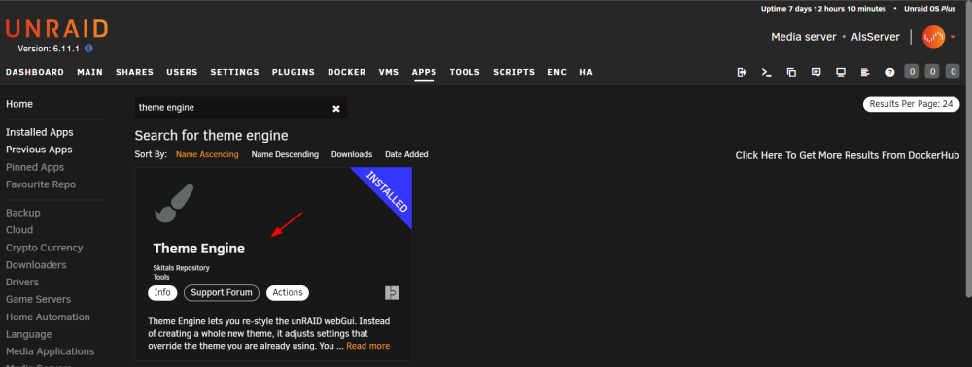Sort by Name Descending
Viewport: 972px width, 367px height.
285,154
